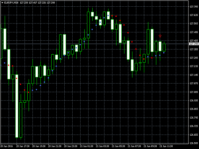This screenshot has height=149, width=199.
Task: Click the price scale value 127.425
Action: click(x=194, y=41)
